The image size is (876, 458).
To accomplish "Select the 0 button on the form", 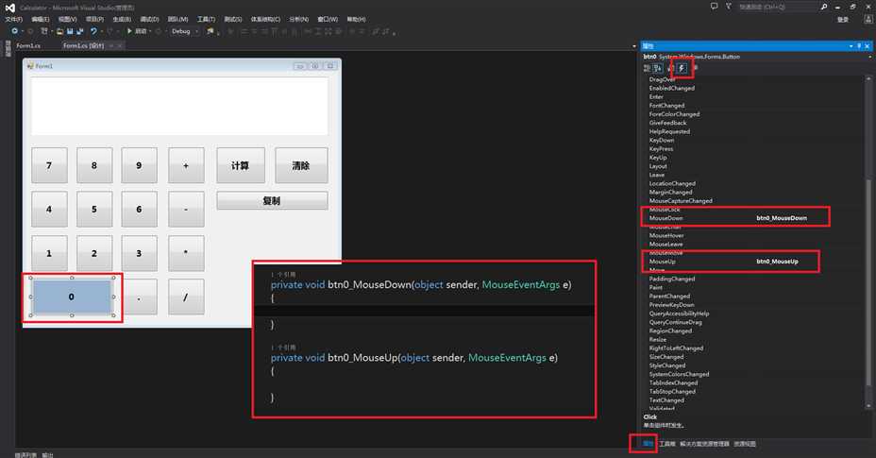I will 72,297.
